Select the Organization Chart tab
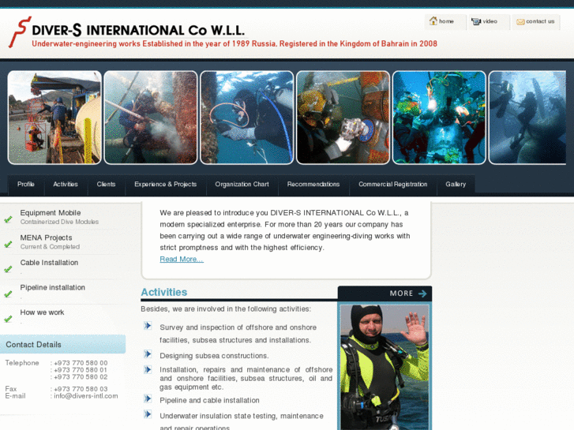Screen dimensions: 574x430 242,185
